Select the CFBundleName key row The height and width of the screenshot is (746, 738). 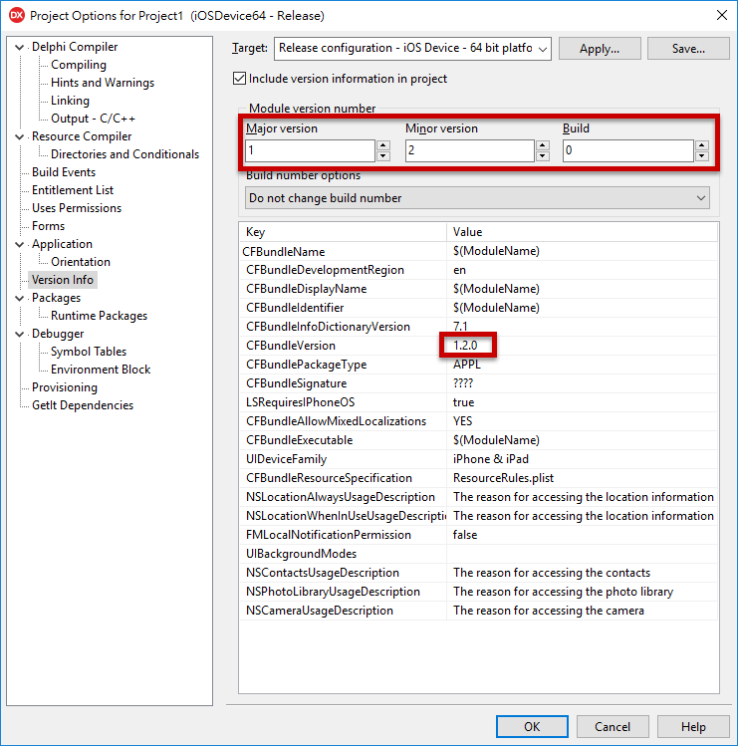click(x=343, y=251)
